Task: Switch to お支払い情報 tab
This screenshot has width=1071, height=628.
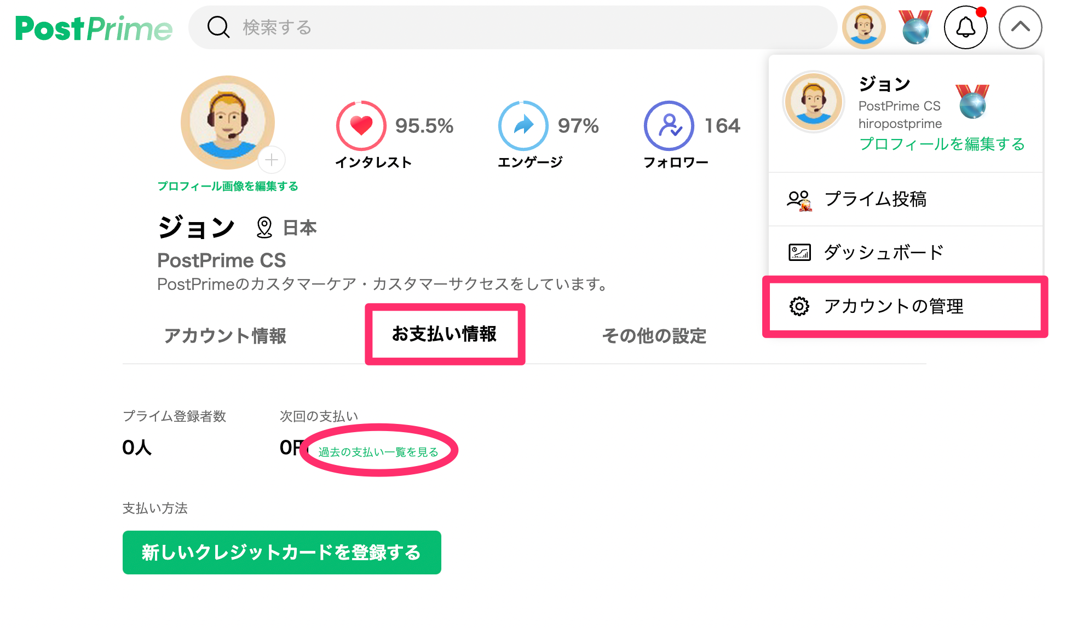Action: coord(444,334)
